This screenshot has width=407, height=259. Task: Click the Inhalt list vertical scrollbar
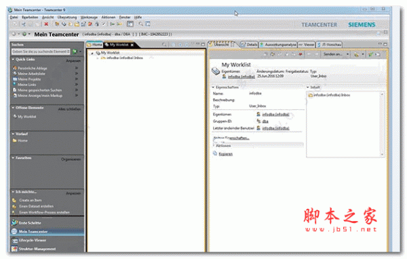click(382, 124)
